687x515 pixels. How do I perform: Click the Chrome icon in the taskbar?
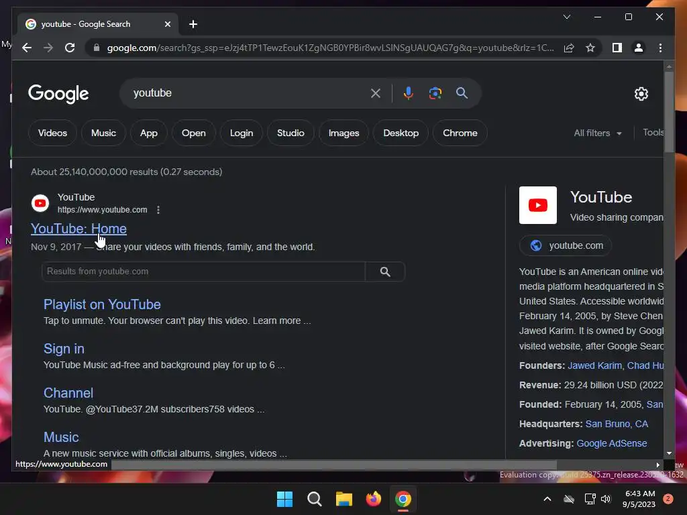tap(403, 499)
